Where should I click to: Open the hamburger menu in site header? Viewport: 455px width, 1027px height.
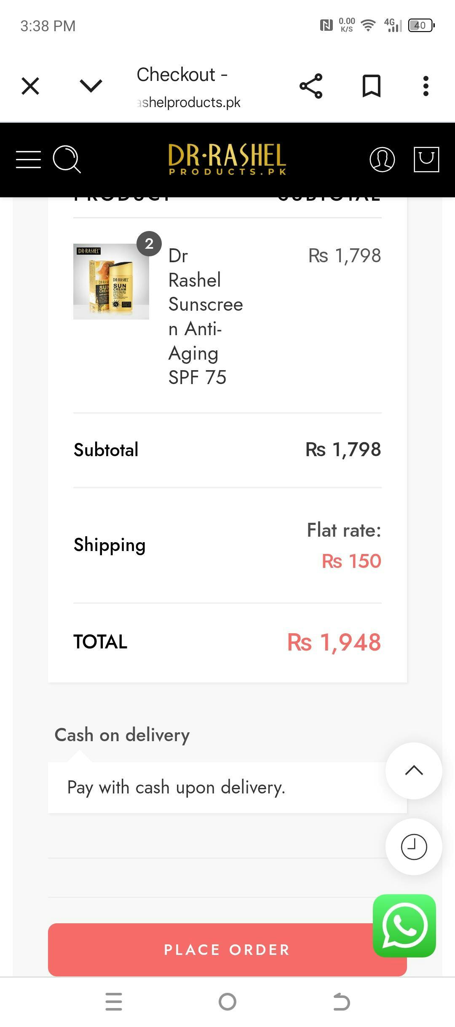[x=28, y=160]
